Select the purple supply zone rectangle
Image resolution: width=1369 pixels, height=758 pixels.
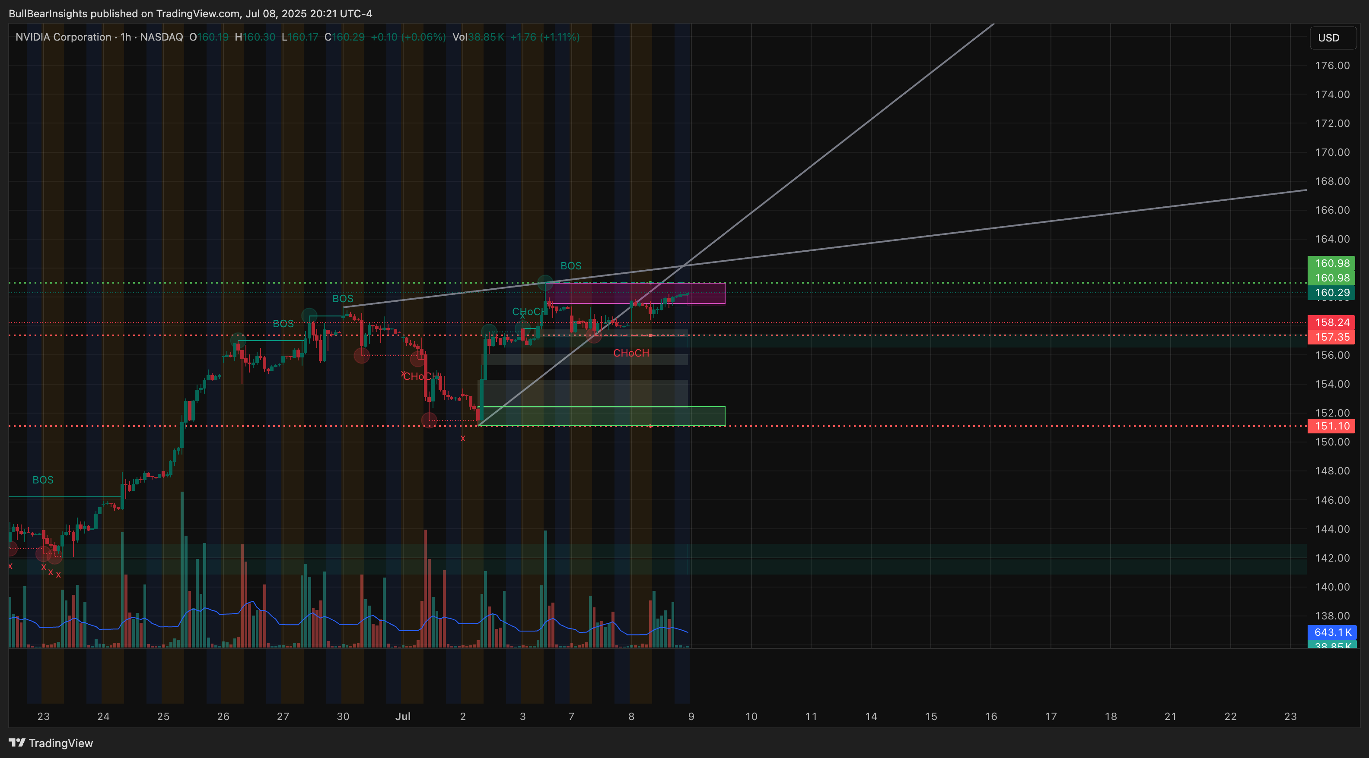click(x=635, y=294)
